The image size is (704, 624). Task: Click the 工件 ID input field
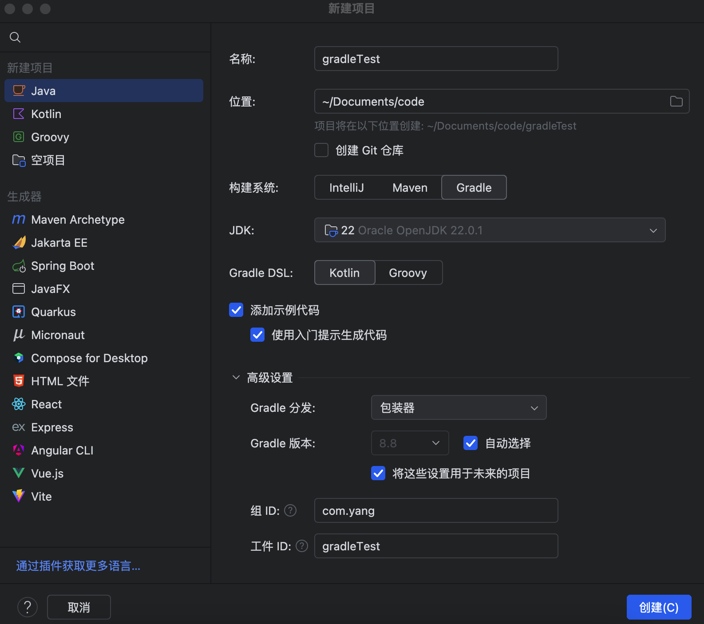pos(436,546)
